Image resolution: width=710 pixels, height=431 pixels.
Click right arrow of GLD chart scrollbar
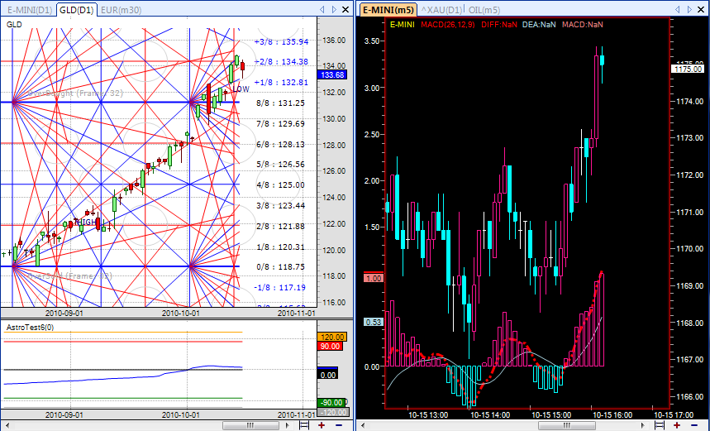tap(287, 425)
